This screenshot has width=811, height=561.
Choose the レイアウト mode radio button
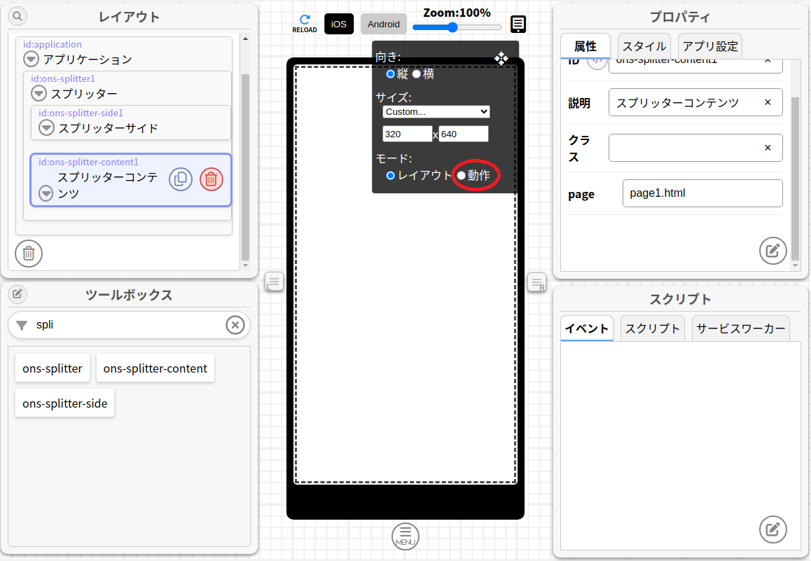391,176
